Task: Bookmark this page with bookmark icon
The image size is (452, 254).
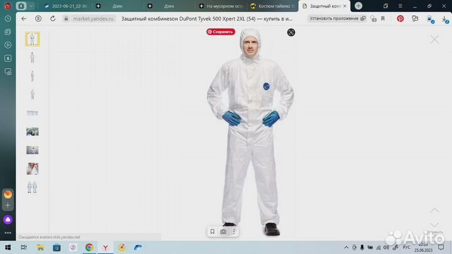Action: click(x=383, y=19)
